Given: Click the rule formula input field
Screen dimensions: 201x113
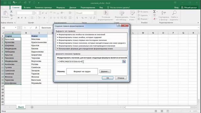Looking at the screenshot, I should (90, 62).
